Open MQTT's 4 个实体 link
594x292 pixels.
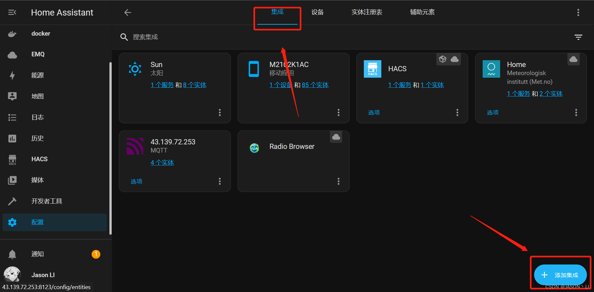coord(162,163)
